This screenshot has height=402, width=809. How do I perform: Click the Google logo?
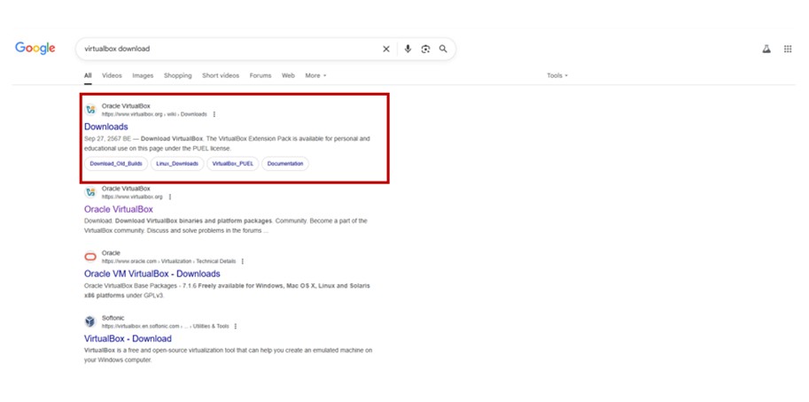click(x=35, y=49)
